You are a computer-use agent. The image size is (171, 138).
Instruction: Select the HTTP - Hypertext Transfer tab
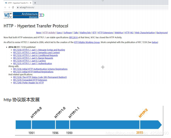pyautogui.click(x=18, y=3)
